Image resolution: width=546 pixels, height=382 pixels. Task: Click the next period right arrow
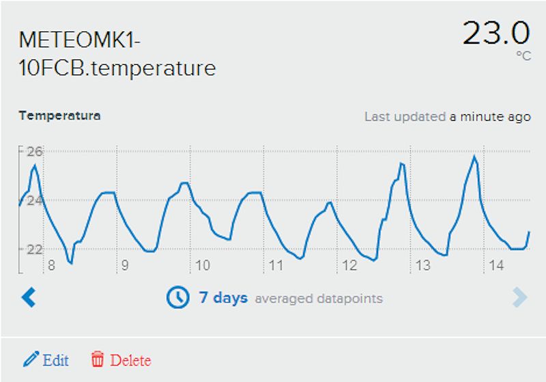coord(520,297)
